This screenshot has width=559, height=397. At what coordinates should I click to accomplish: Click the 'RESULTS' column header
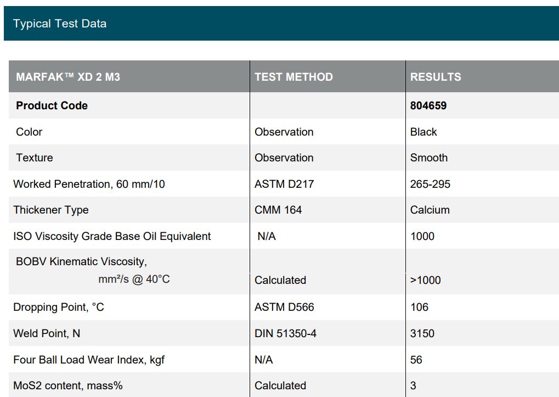pyautogui.click(x=435, y=77)
